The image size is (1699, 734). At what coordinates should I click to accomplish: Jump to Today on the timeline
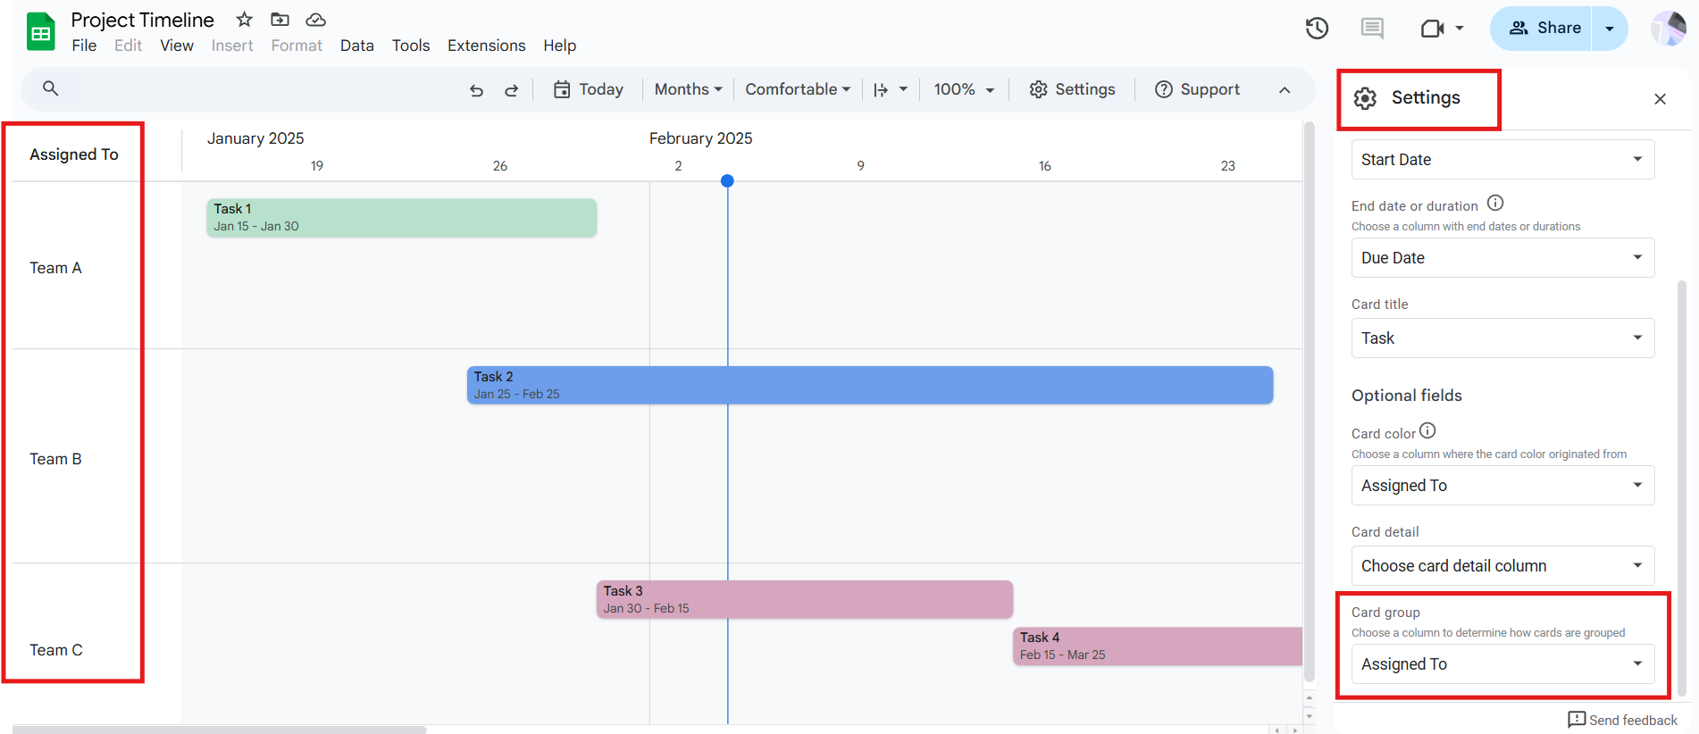pos(589,89)
